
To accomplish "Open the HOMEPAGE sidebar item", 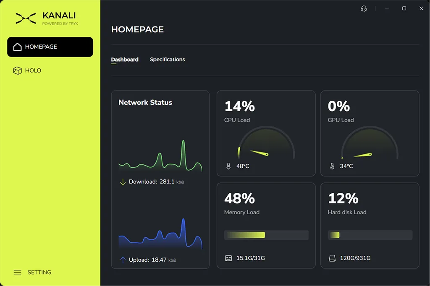I will pos(50,47).
